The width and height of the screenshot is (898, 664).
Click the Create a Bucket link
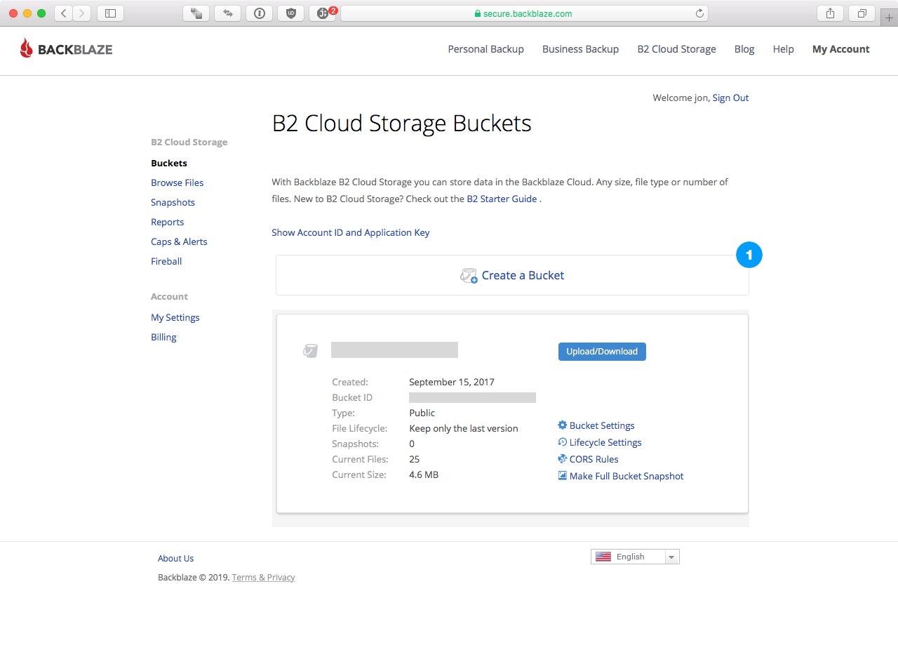pyautogui.click(x=523, y=275)
